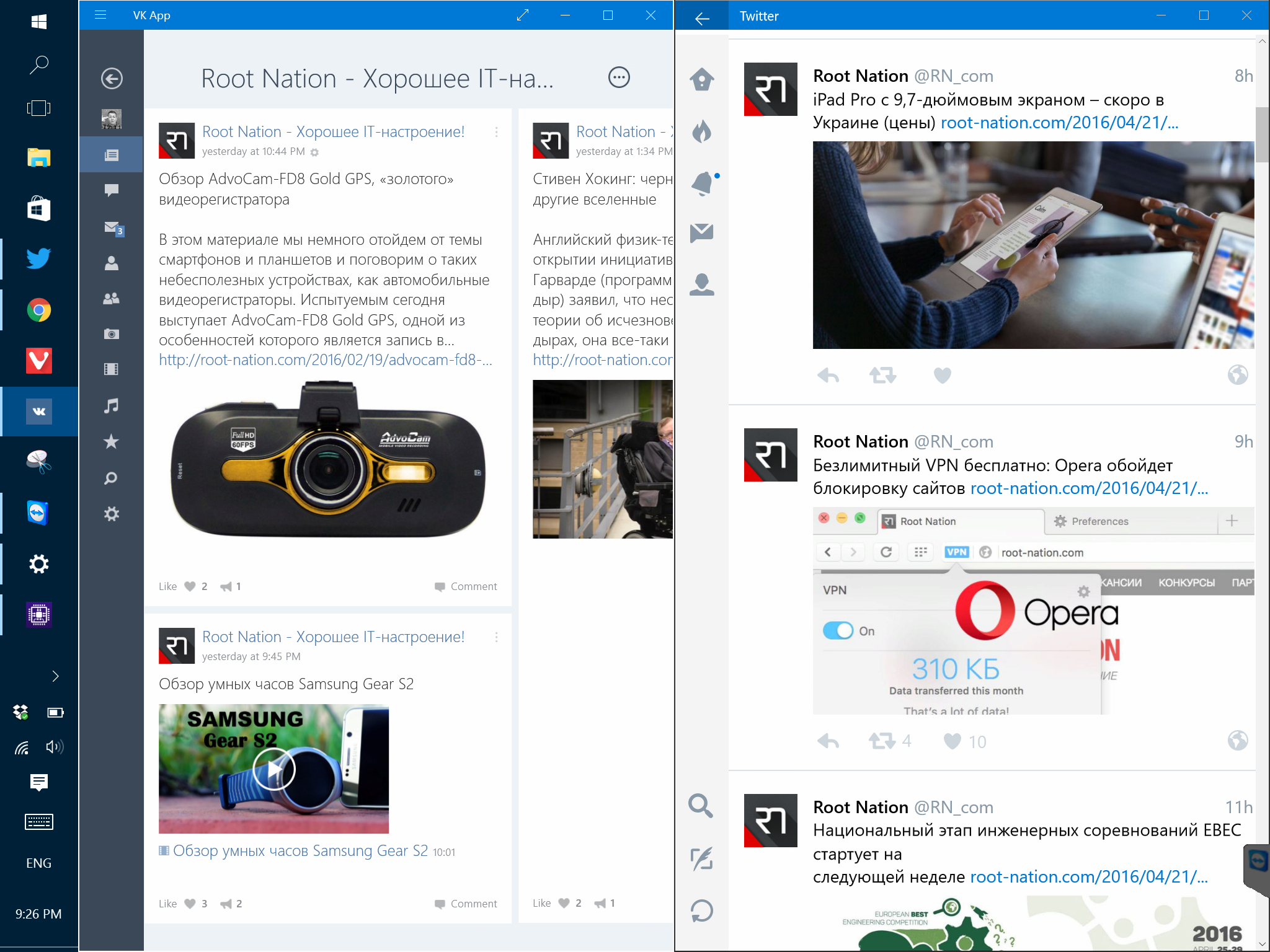Screen dimensions: 1270x952
Task: Open Google Chrome from the taskbar
Action: 38,310
